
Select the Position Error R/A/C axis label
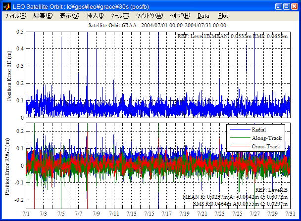coord(9,166)
